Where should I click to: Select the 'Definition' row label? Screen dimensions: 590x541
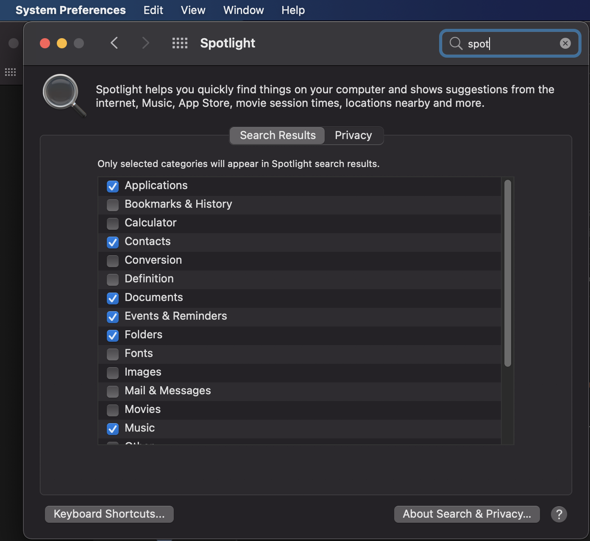click(x=149, y=279)
